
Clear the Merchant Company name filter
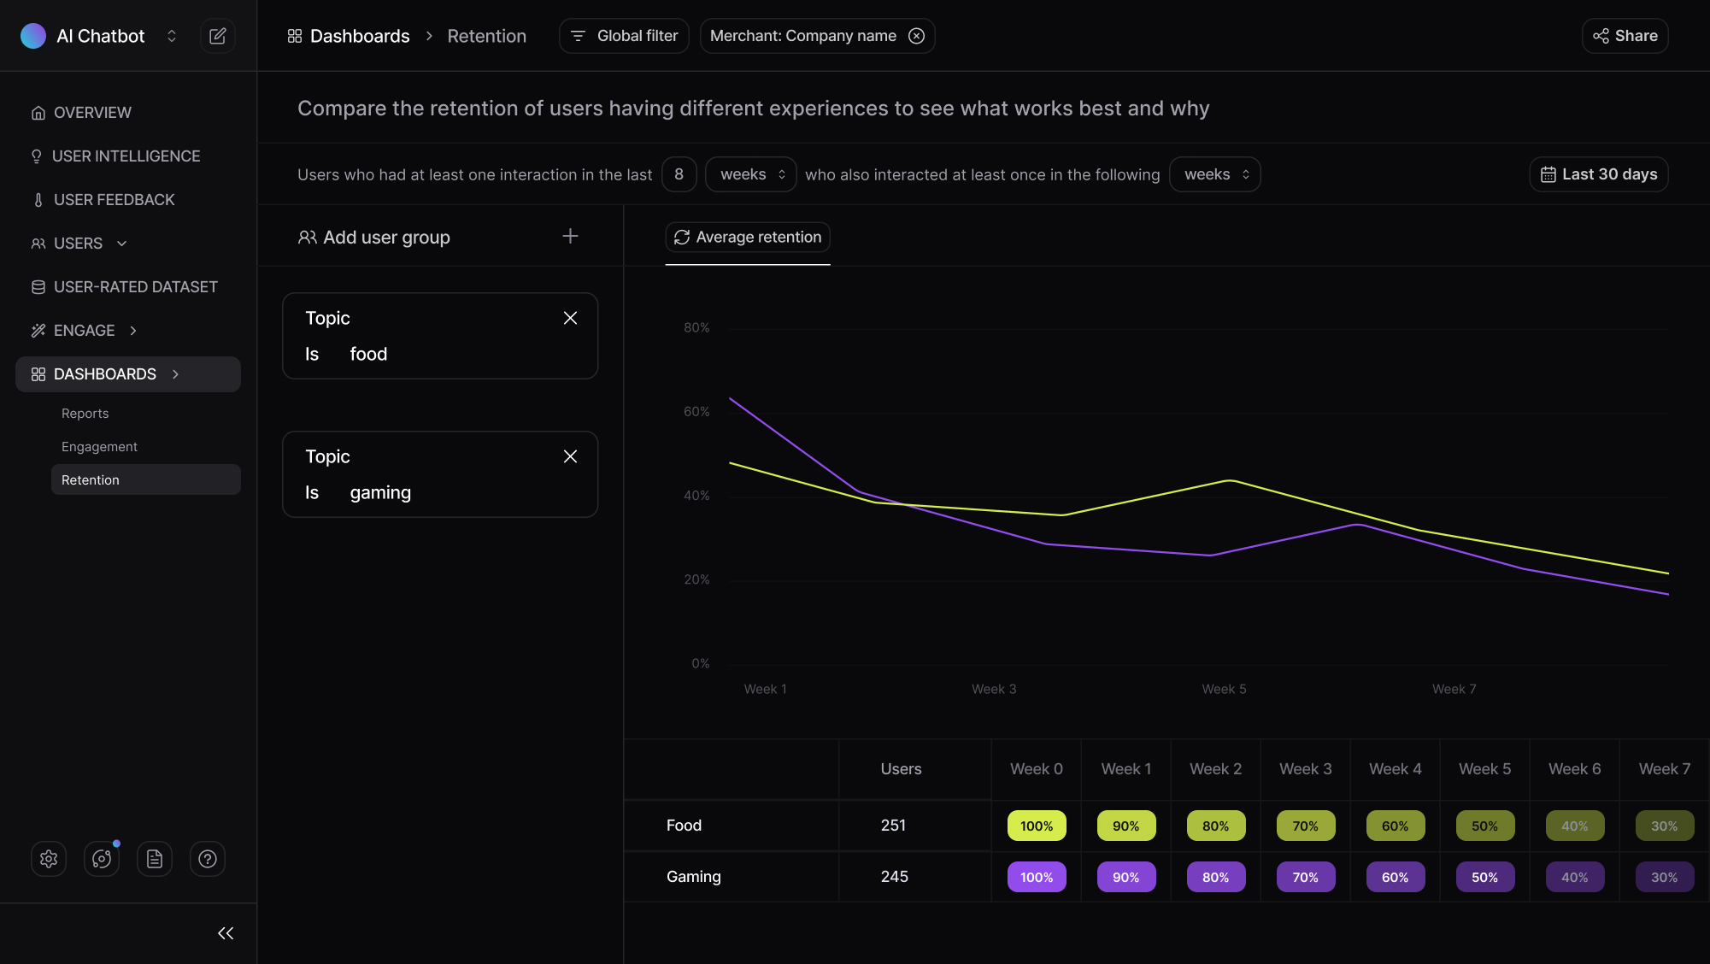click(916, 36)
